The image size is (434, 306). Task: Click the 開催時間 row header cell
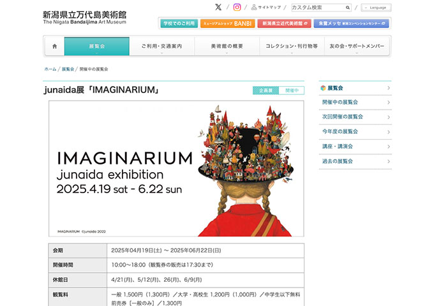click(78, 265)
